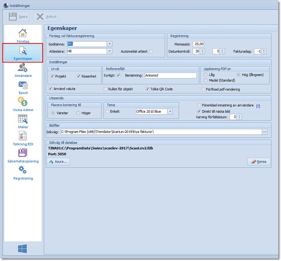Expand the Godkänna dropdown list

pos(109,44)
